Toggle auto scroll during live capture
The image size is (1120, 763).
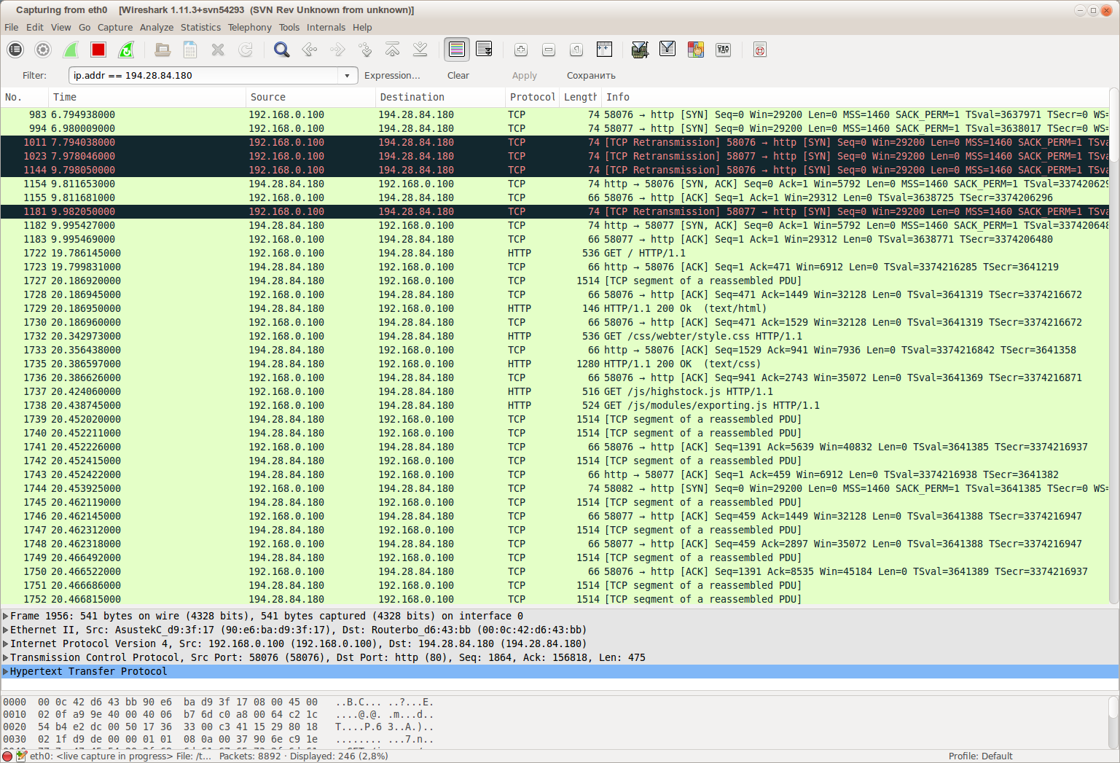[x=484, y=50]
